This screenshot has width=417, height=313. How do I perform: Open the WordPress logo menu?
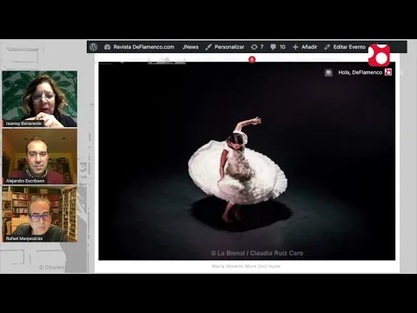click(x=93, y=47)
